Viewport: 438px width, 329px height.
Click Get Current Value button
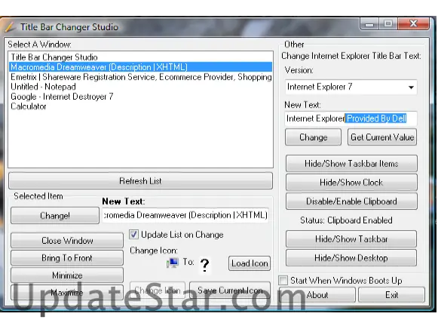(382, 137)
